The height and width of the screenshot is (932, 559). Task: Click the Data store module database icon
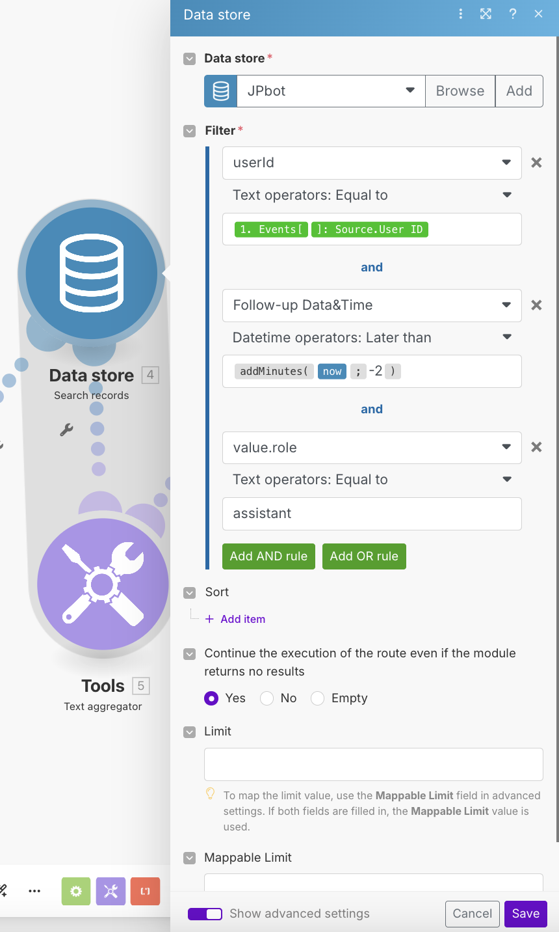pos(92,273)
